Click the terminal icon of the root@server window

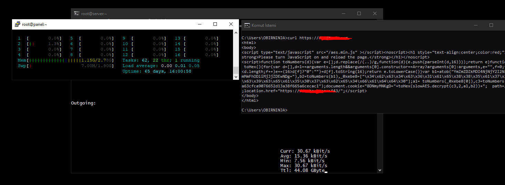pyautogui.click(x=76, y=13)
